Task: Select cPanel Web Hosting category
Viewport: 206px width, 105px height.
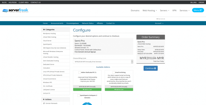Action: coord(56,37)
